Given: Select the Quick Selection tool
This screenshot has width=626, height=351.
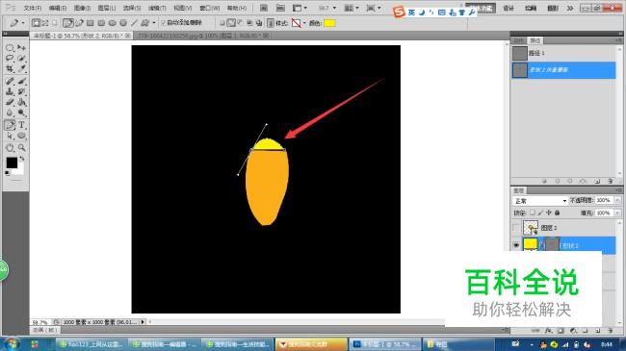Looking at the screenshot, I should point(21,59).
